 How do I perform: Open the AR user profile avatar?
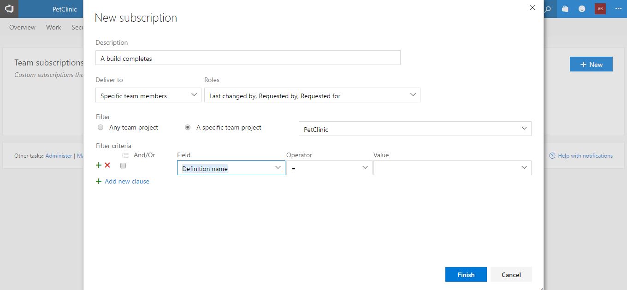[x=600, y=9]
